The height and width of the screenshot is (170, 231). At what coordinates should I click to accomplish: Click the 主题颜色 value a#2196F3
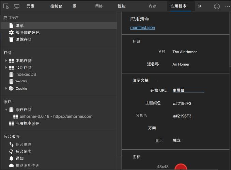(x=182, y=103)
